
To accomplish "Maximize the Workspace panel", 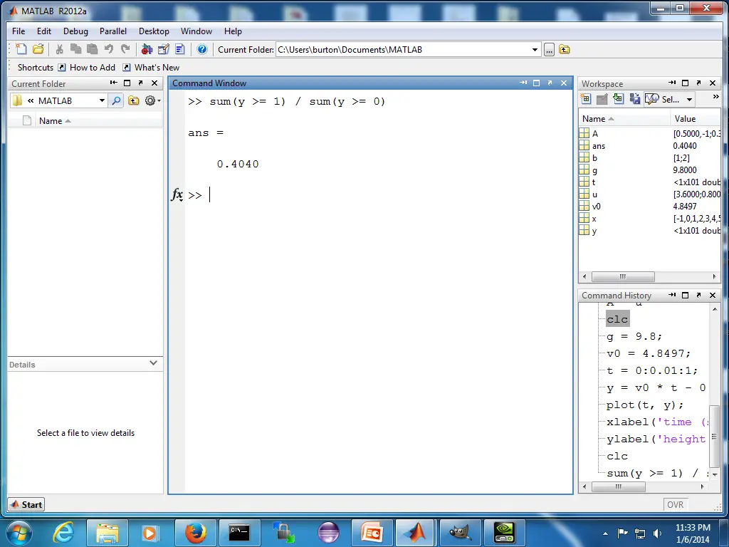I will [685, 83].
